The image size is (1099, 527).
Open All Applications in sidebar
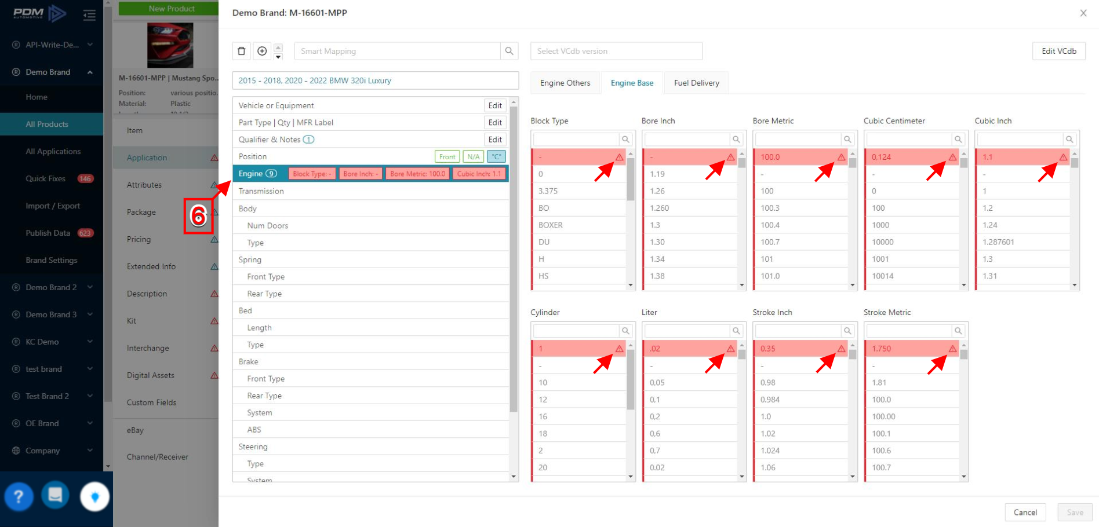53,151
